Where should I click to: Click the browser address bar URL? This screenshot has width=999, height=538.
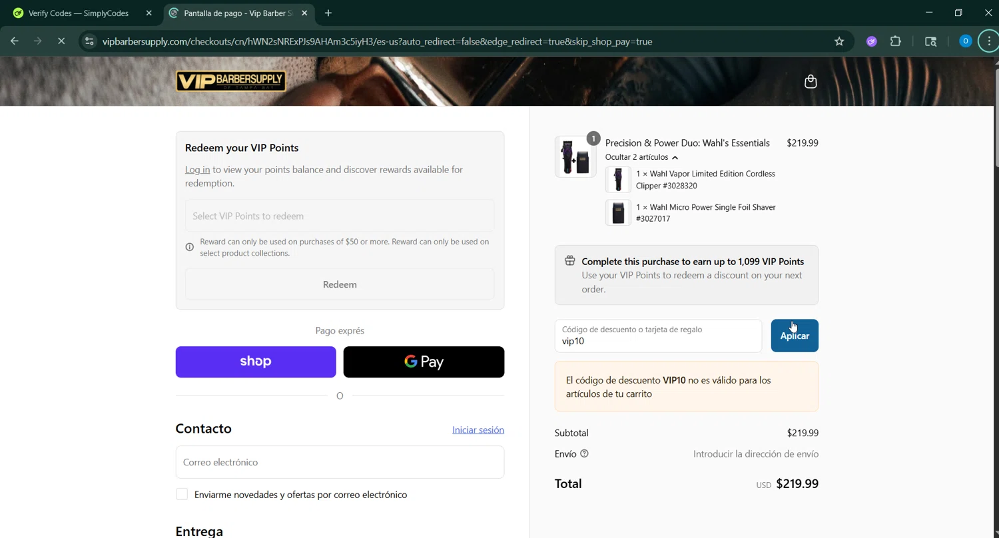pos(377,41)
